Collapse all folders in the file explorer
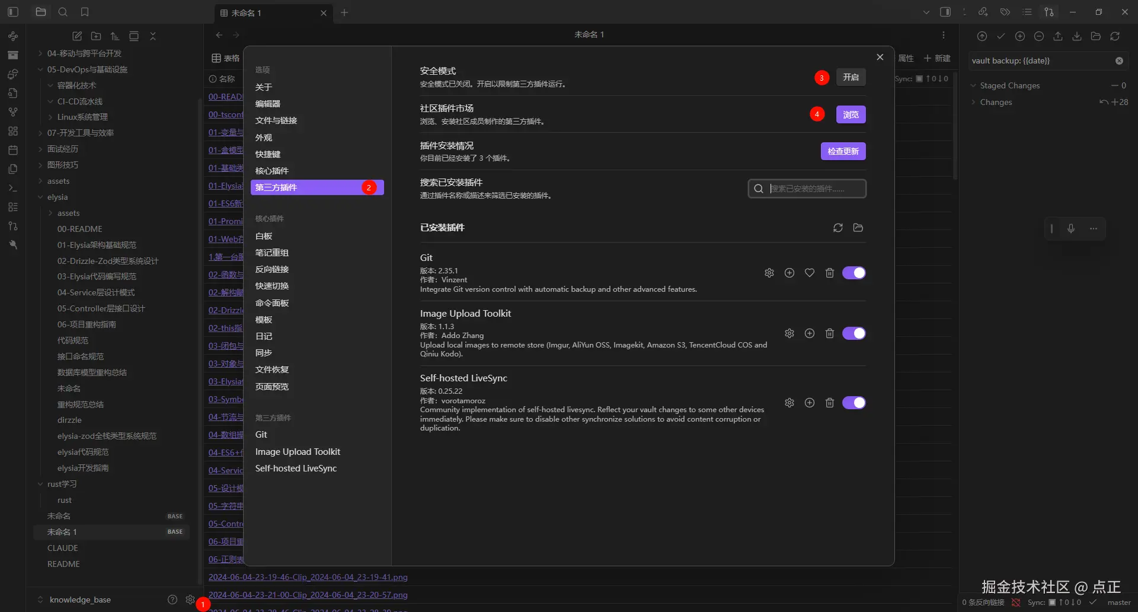The height and width of the screenshot is (612, 1138). 153,36
